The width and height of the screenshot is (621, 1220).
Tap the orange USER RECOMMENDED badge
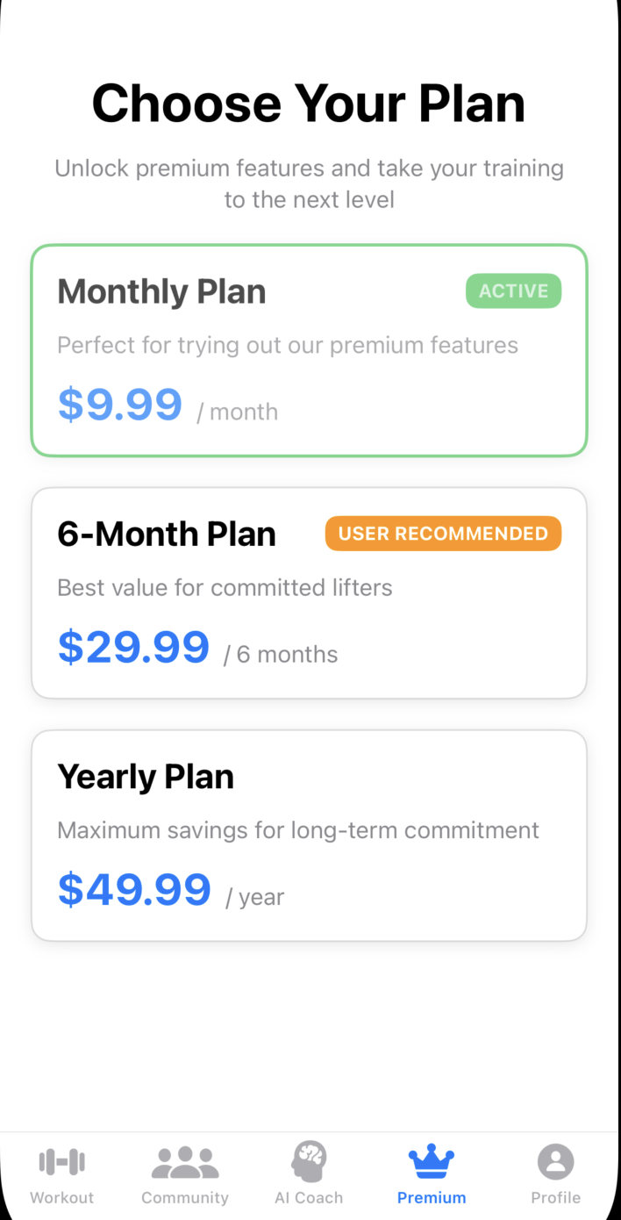443,534
